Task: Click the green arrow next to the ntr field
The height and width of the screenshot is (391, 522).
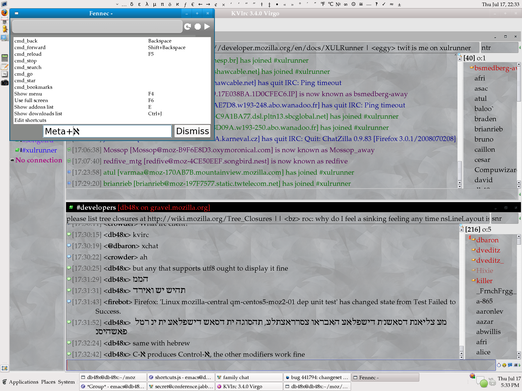Action: 520,48
